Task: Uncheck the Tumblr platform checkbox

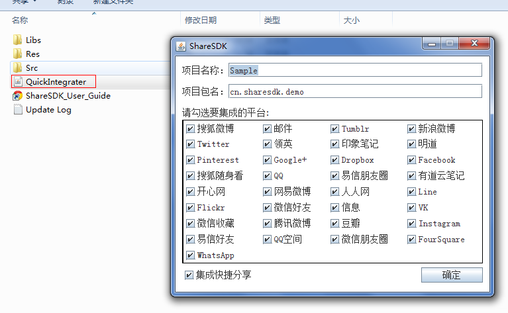Action: tap(334, 129)
